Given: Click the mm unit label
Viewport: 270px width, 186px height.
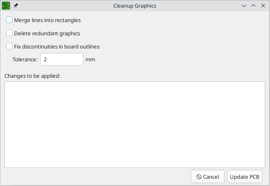Looking at the screenshot, I should pyautogui.click(x=90, y=59).
